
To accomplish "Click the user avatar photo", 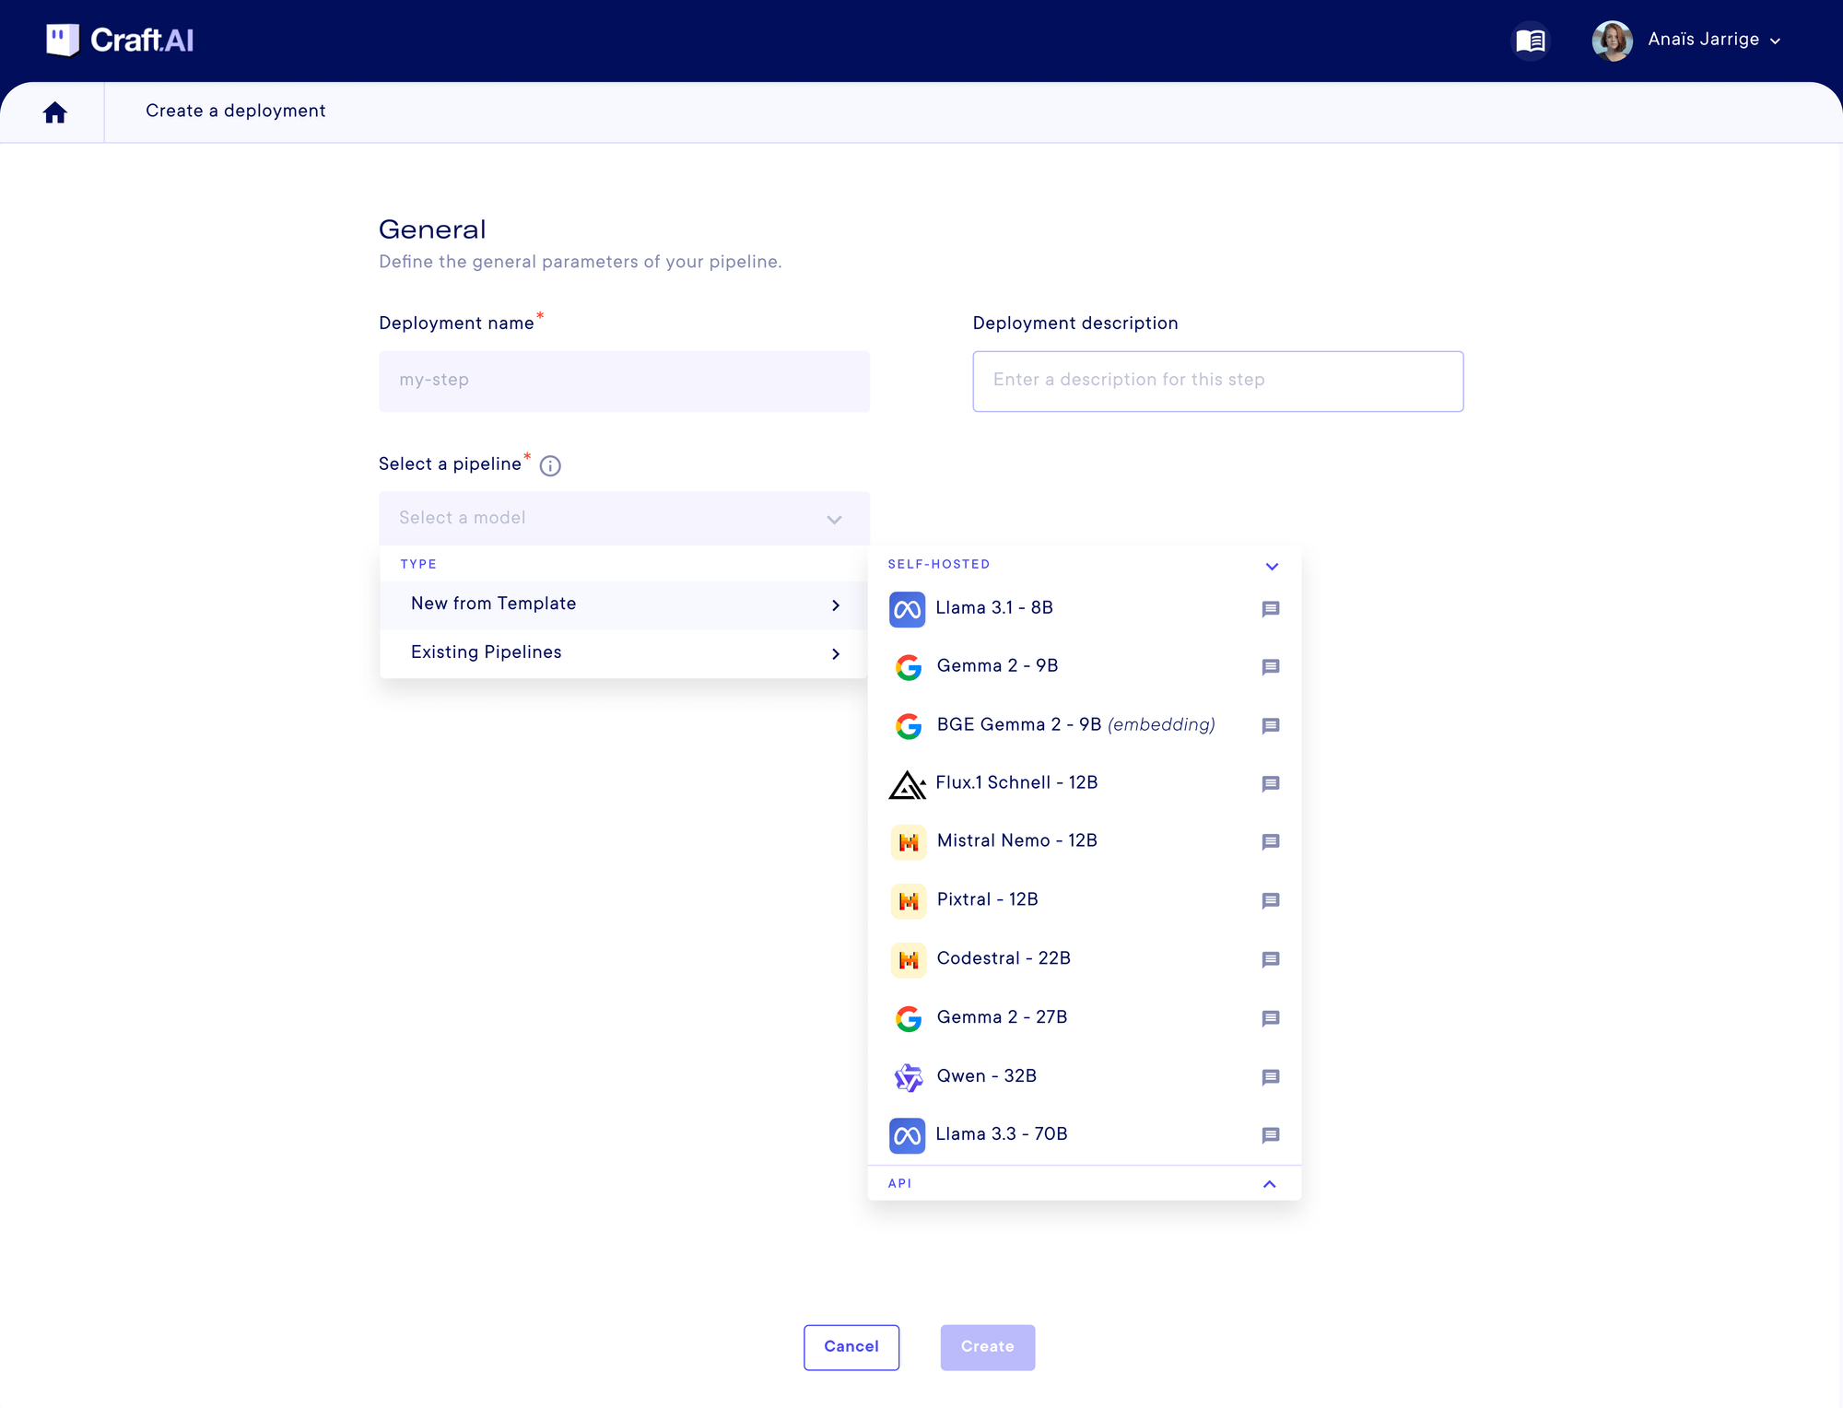I will (x=1612, y=41).
